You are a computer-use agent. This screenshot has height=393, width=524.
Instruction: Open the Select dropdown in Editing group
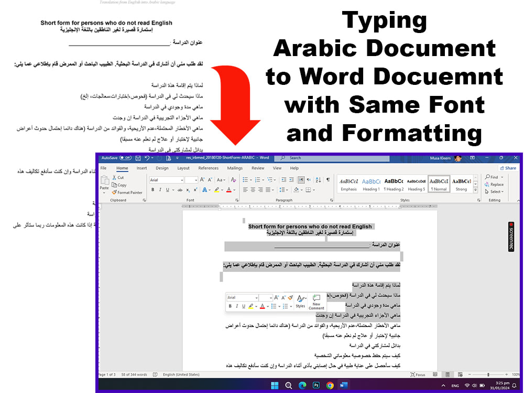coord(494,191)
